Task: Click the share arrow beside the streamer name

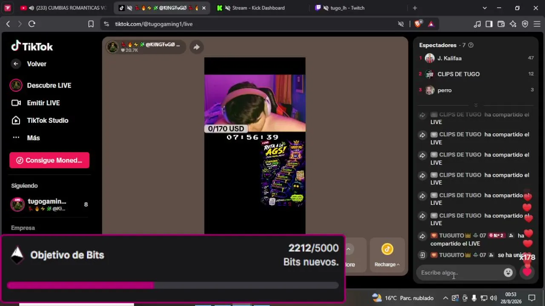Action: 196,47
